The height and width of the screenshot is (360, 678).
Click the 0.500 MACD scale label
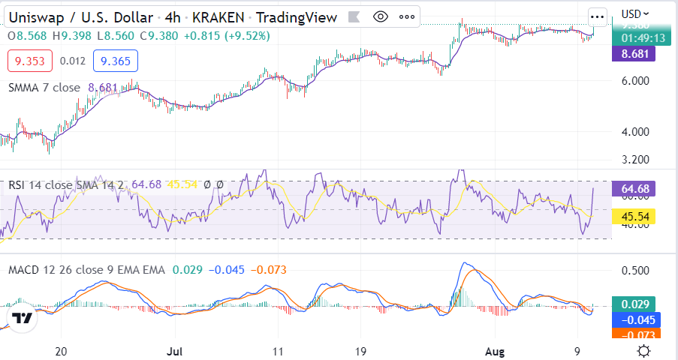click(635, 271)
